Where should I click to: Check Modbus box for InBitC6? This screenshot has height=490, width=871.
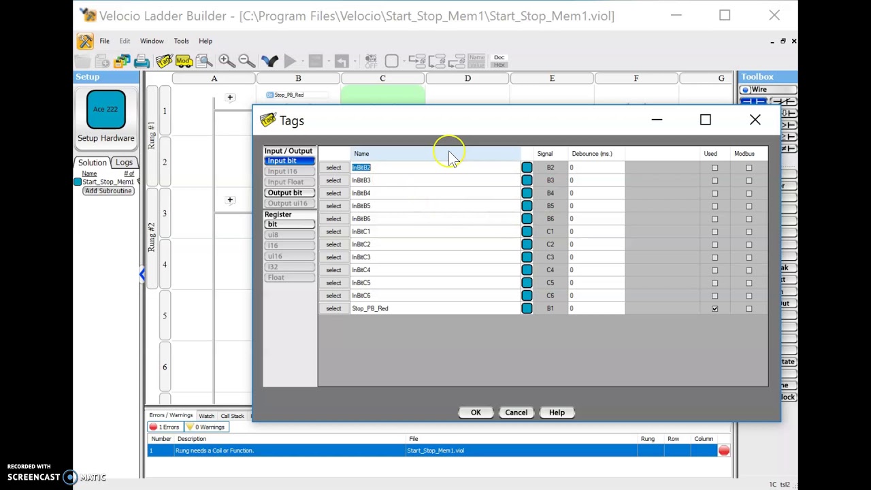(749, 296)
